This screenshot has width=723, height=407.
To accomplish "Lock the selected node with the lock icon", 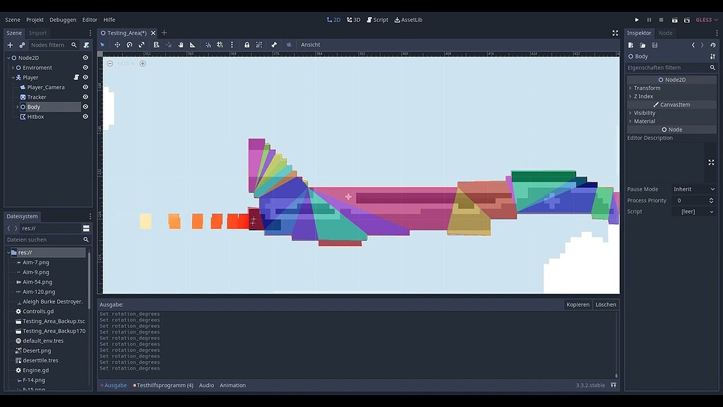I will click(246, 45).
